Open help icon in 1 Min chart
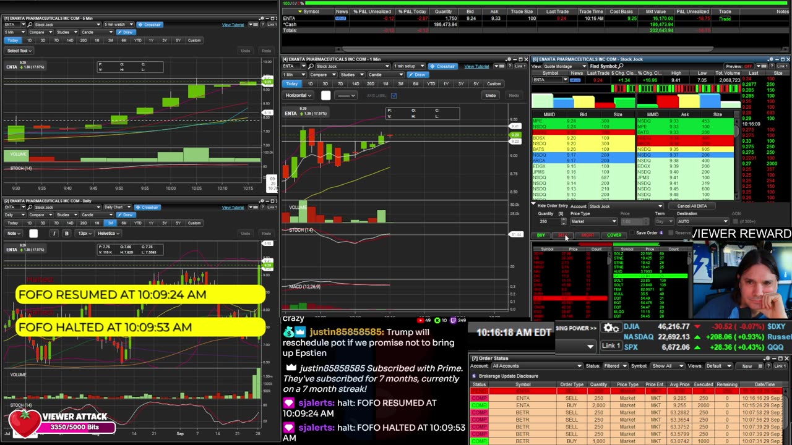 pos(509,66)
